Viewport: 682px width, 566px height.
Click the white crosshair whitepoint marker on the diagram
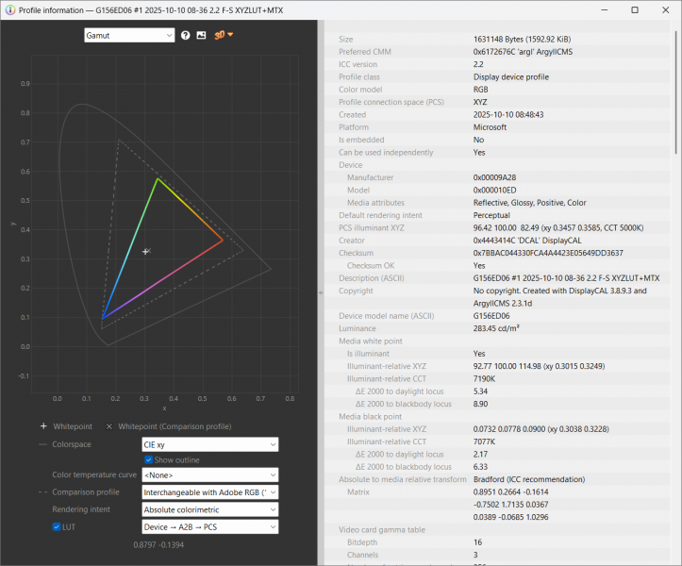145,251
